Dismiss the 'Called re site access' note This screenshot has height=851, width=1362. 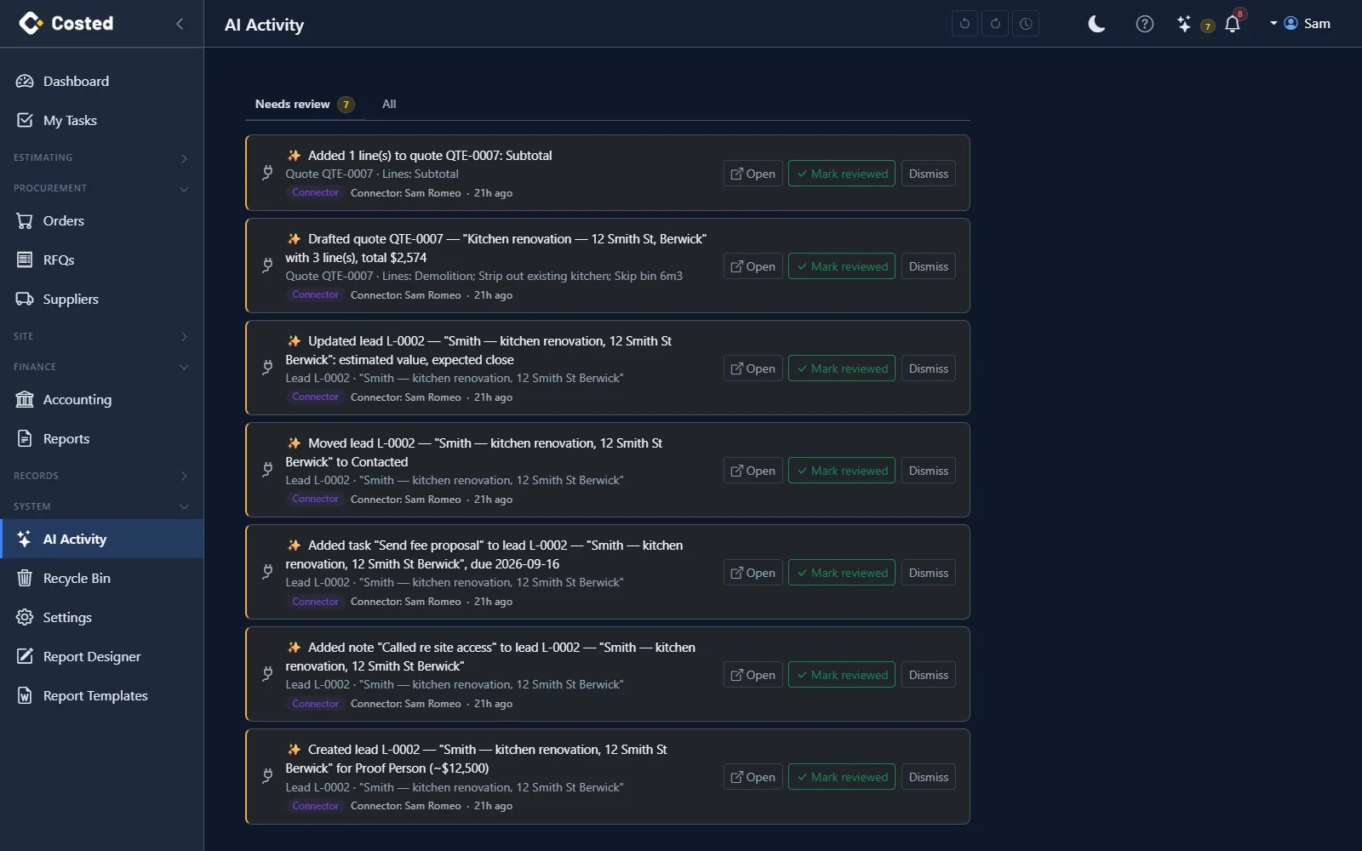pyautogui.click(x=928, y=675)
